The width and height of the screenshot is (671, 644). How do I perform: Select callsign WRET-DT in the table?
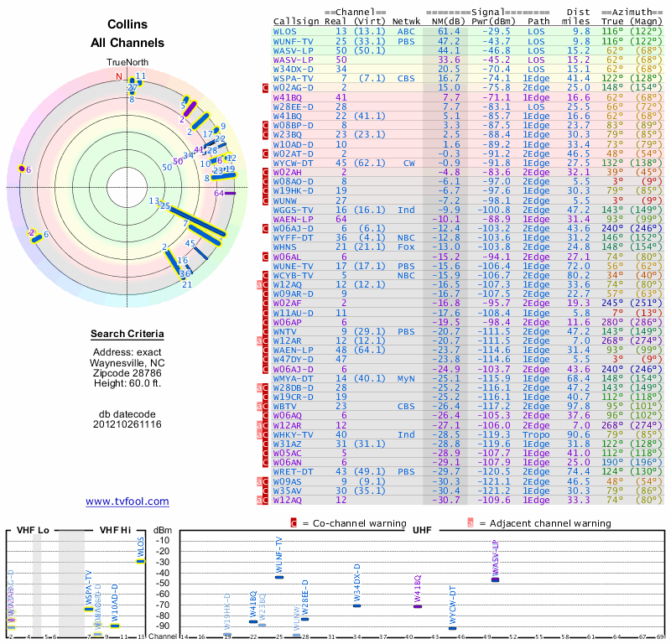tap(293, 472)
